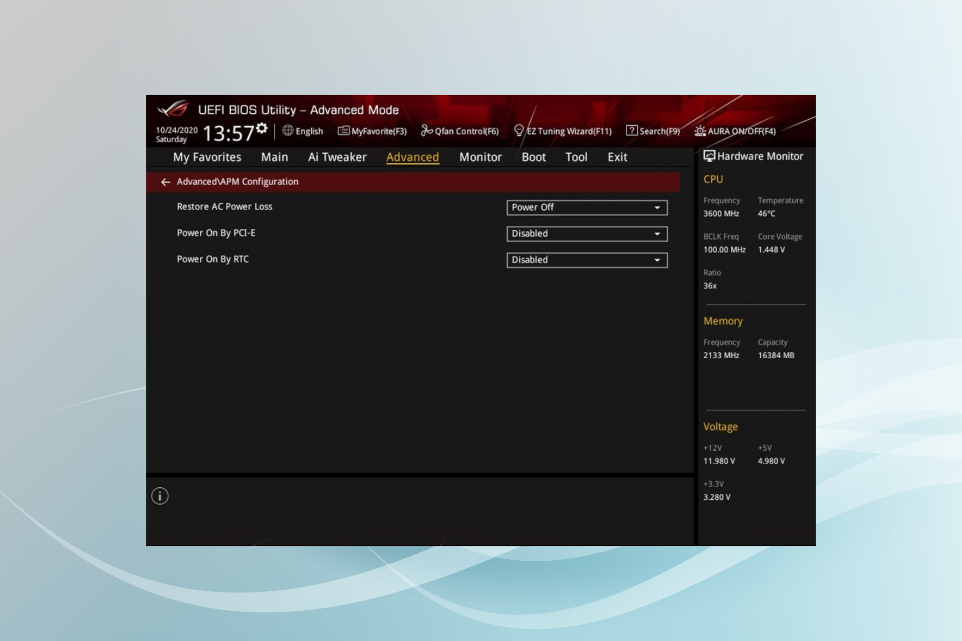Click the info icon at the bottom
This screenshot has width=962, height=641.
click(159, 496)
